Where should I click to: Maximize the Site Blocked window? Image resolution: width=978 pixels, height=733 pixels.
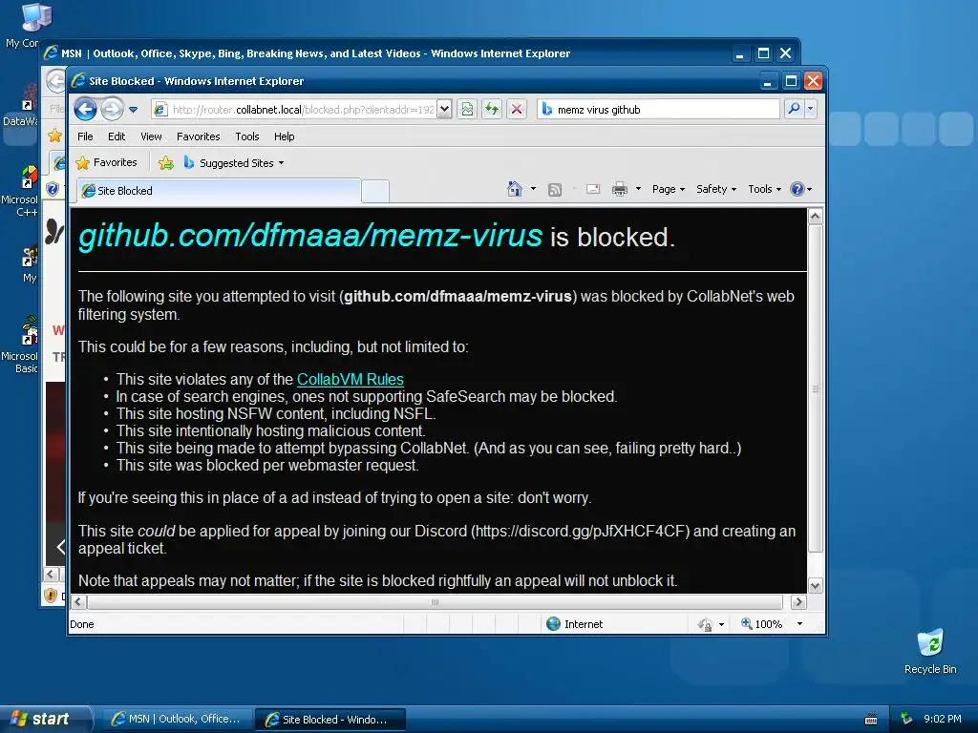(x=791, y=81)
